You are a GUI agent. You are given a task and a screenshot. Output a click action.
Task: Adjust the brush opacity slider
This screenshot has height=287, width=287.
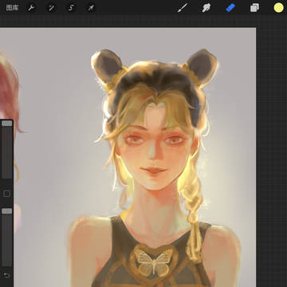point(7,237)
